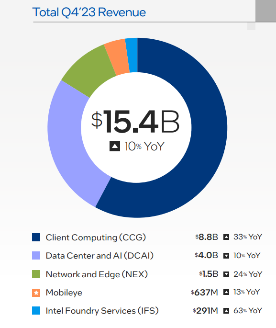Click the Data Center and AI lavender swatch

[36, 256]
